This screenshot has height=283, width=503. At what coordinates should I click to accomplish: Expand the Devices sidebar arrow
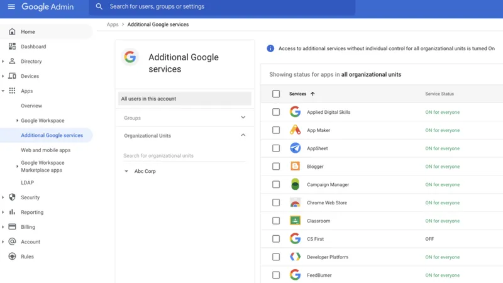3,76
